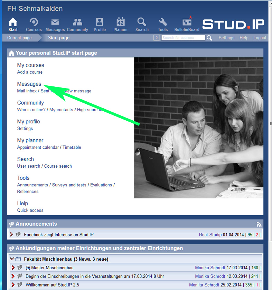Expand the Facebook zeigt Interesse announcement arrow
This screenshot has width=272, height=290.
coord(11,234)
